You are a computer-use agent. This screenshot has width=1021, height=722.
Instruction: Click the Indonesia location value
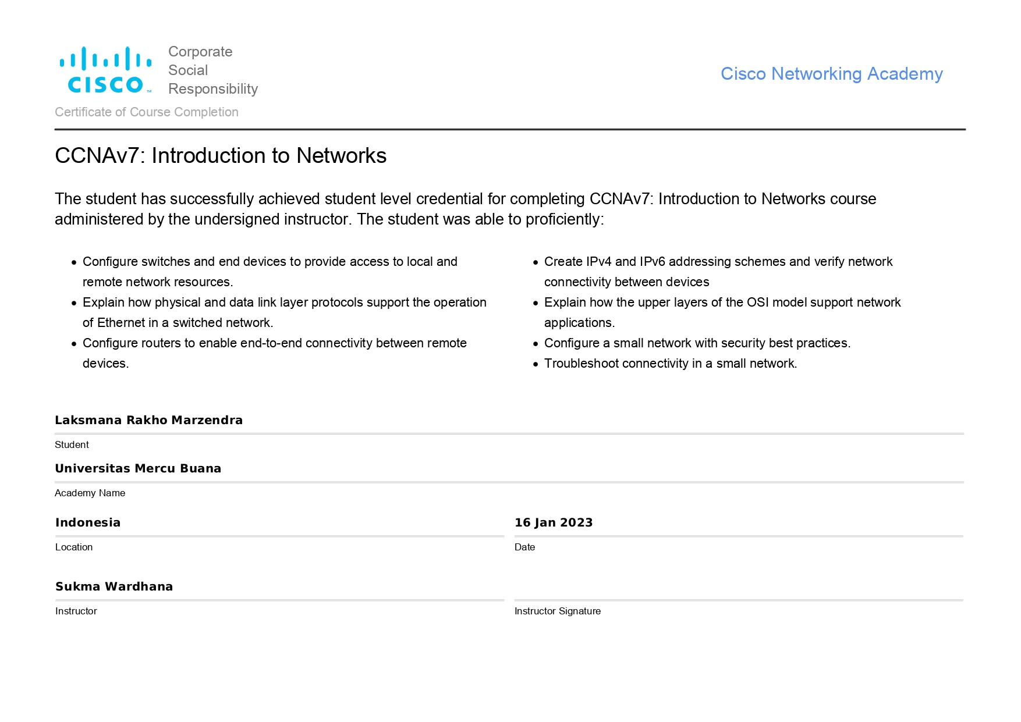(88, 522)
